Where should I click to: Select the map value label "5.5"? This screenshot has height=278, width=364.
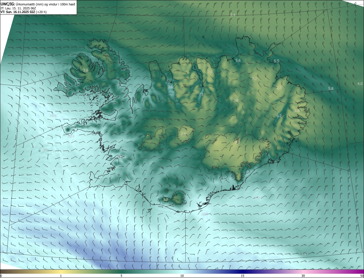coord(276,61)
